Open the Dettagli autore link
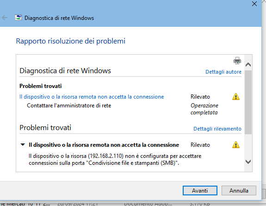 pos(223,72)
